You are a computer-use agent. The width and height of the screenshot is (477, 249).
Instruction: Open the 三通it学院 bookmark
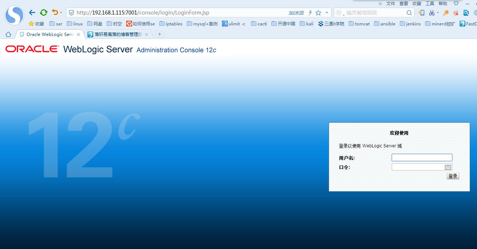coord(331,24)
